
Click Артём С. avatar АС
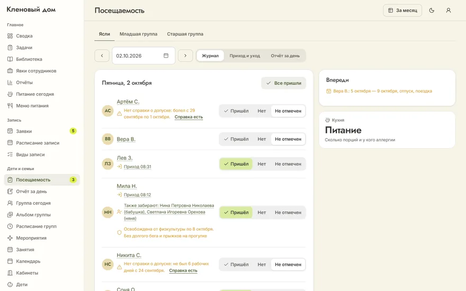click(107, 111)
